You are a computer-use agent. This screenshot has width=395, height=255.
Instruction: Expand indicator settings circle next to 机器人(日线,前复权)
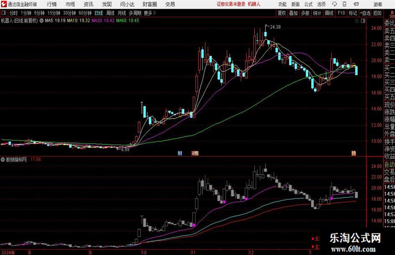coord(41,21)
